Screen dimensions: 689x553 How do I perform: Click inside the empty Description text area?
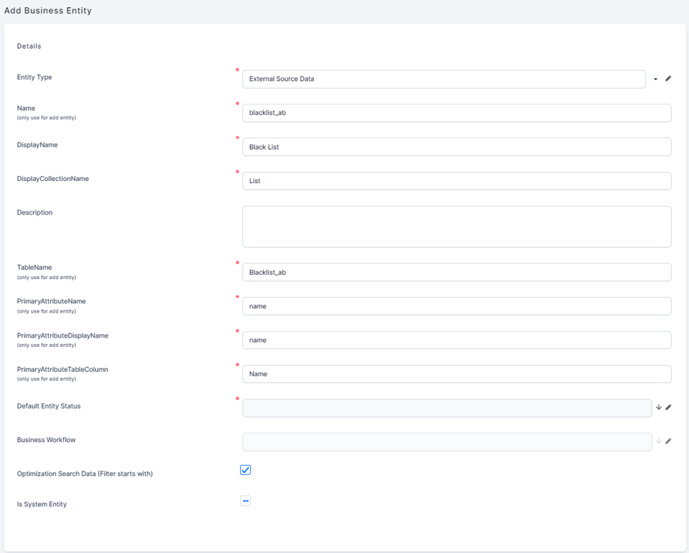456,227
